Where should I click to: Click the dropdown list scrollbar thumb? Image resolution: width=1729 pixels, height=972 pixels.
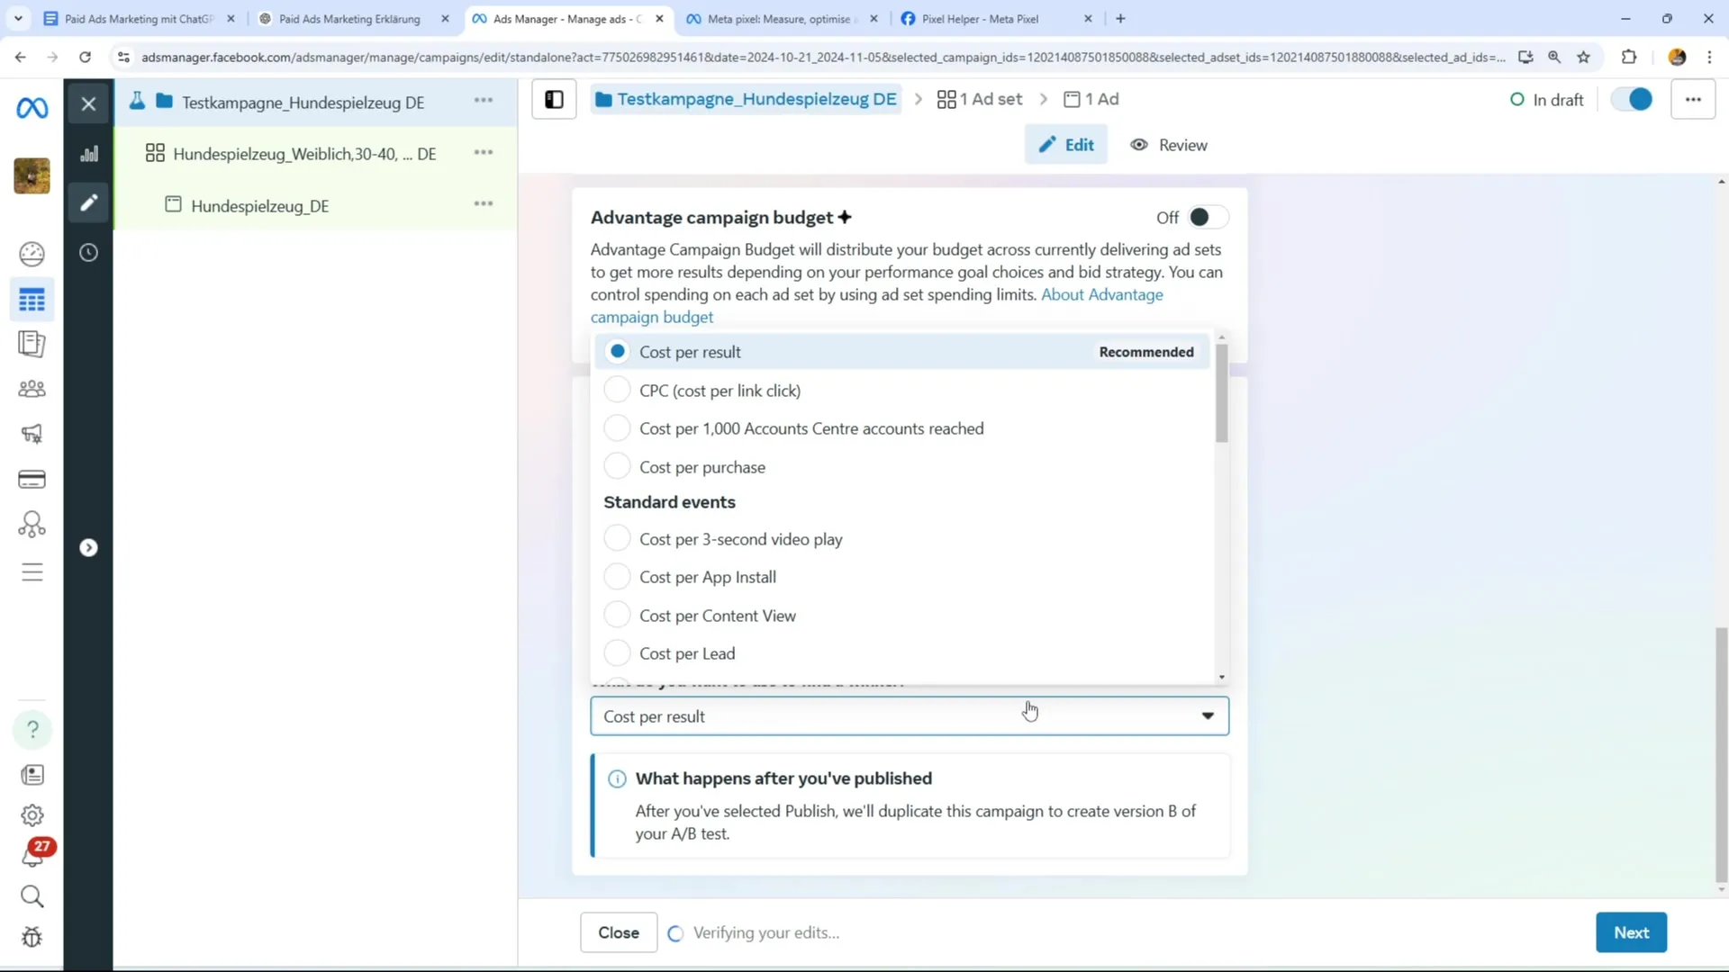tap(1221, 392)
